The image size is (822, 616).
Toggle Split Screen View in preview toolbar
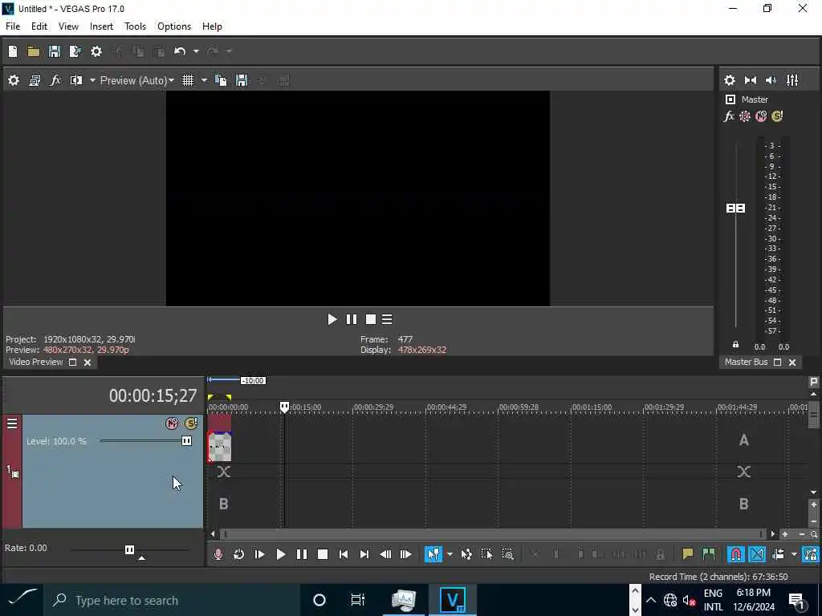pyautogui.click(x=76, y=80)
